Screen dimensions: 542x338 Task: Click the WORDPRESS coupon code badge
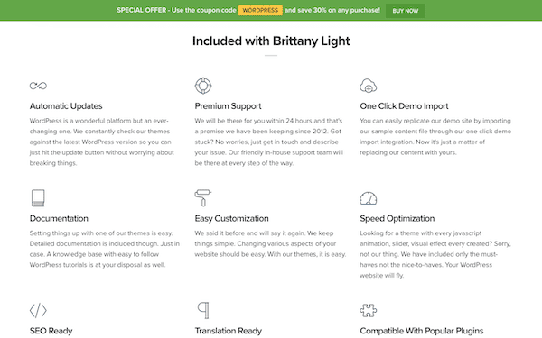260,10
